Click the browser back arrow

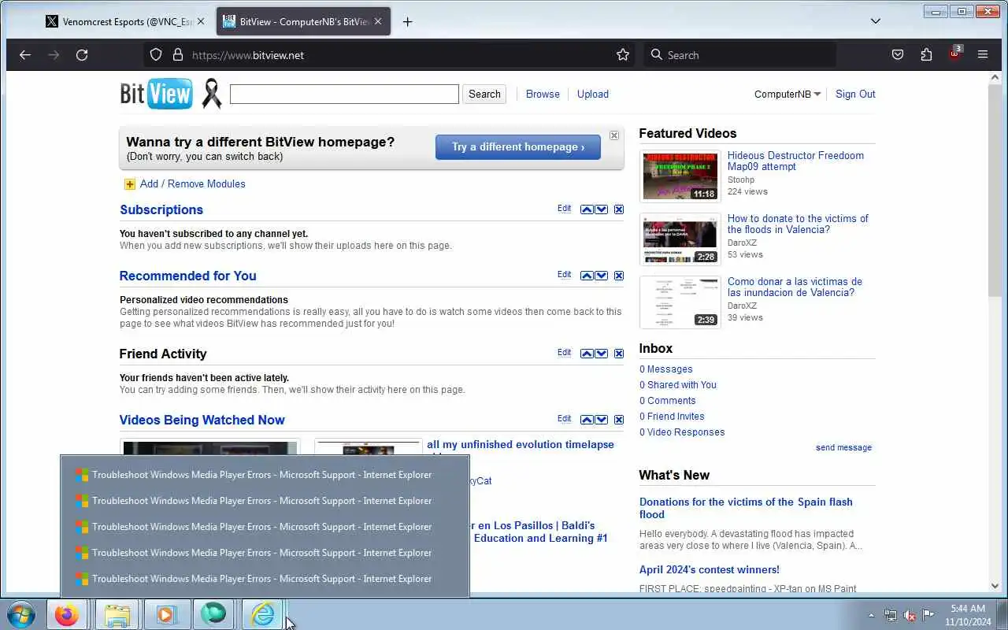[x=25, y=55]
